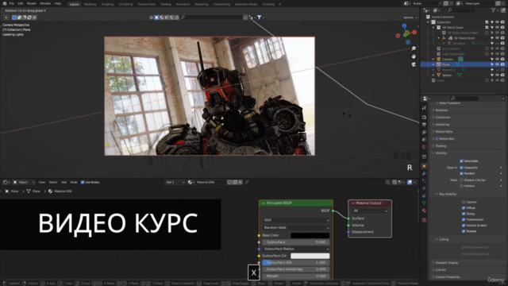
Task: Click the viewport zoom magnifier gizmo
Action: (x=414, y=48)
